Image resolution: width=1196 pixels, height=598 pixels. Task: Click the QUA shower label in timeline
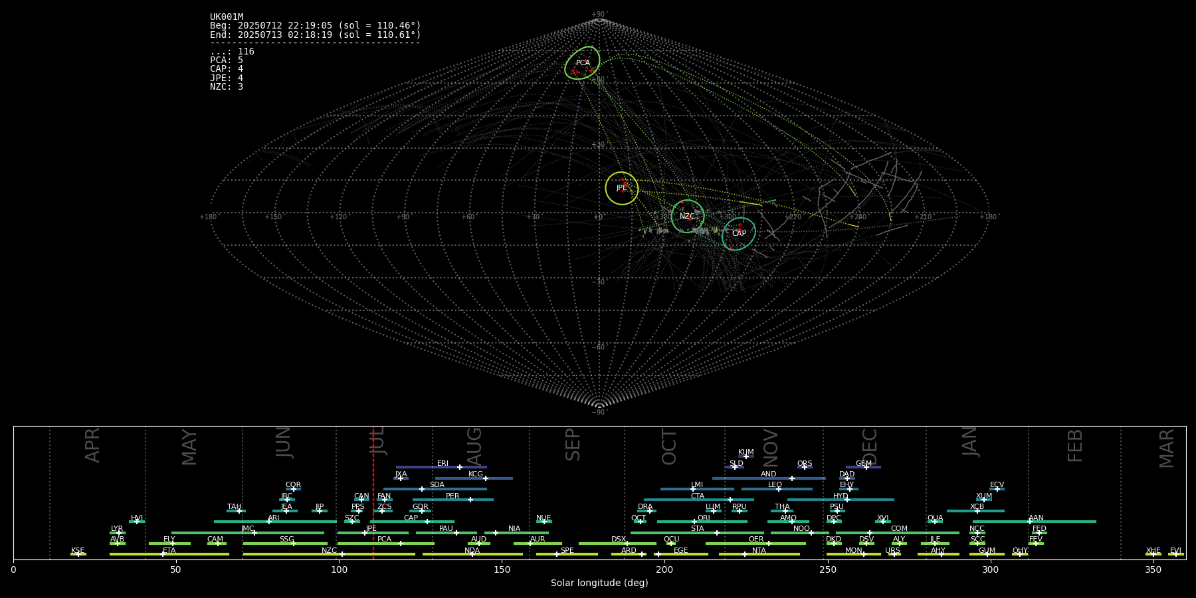(x=935, y=518)
